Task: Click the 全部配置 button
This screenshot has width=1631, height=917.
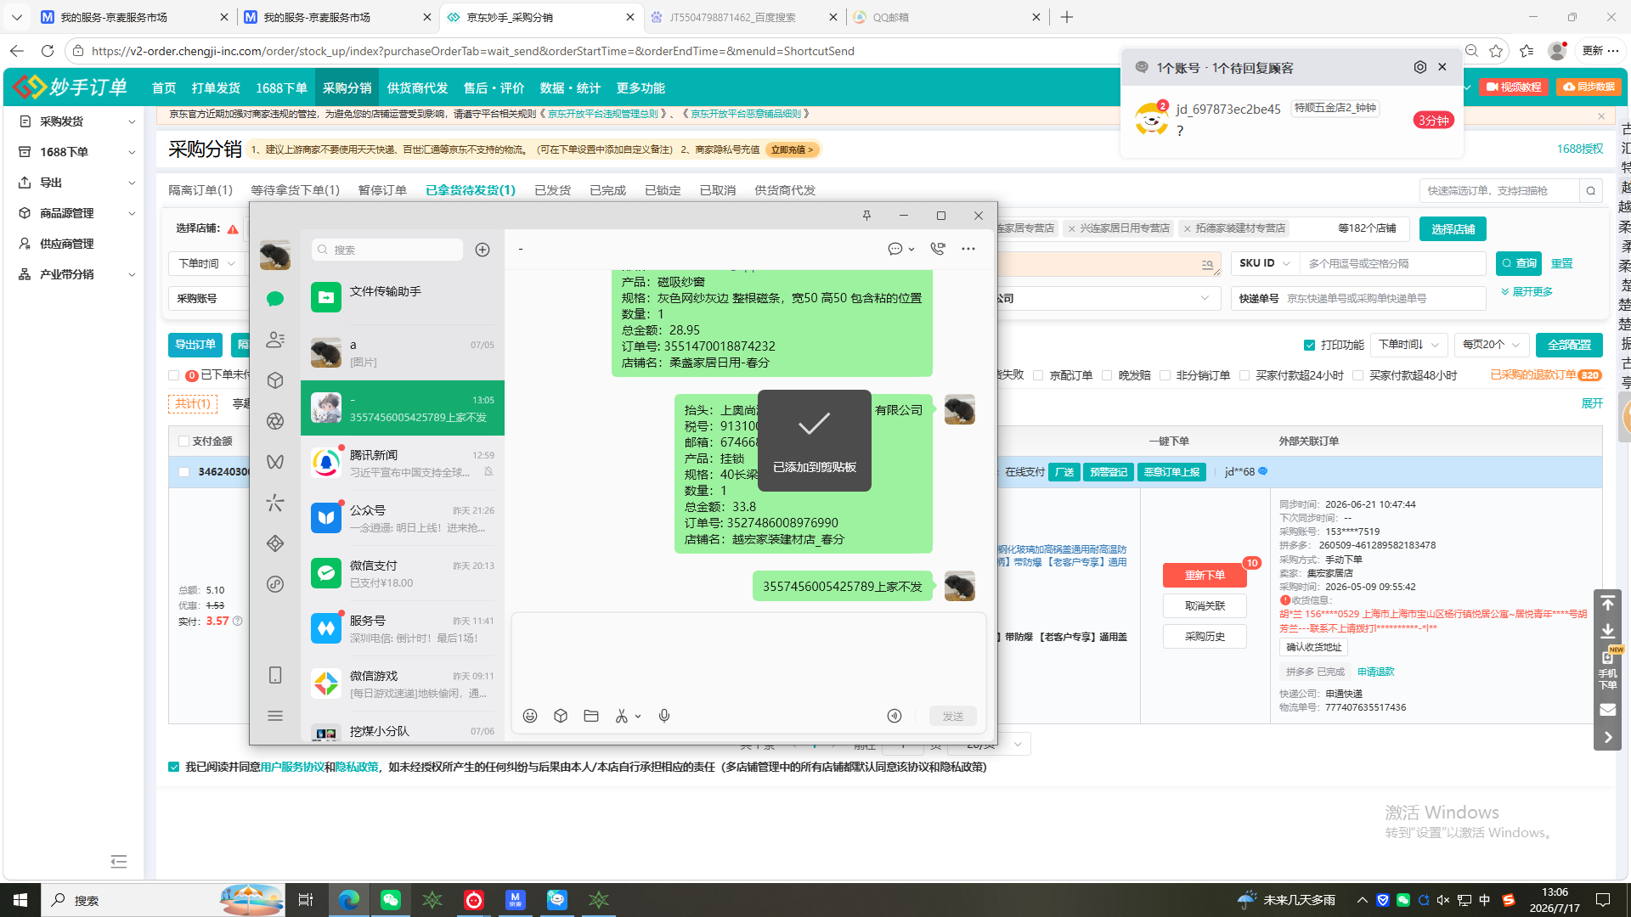Action: (1569, 345)
